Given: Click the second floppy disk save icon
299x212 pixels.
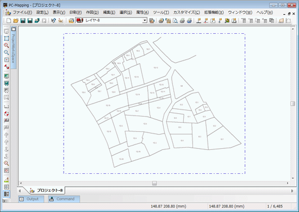Looking at the screenshot, I should (x=30, y=21).
